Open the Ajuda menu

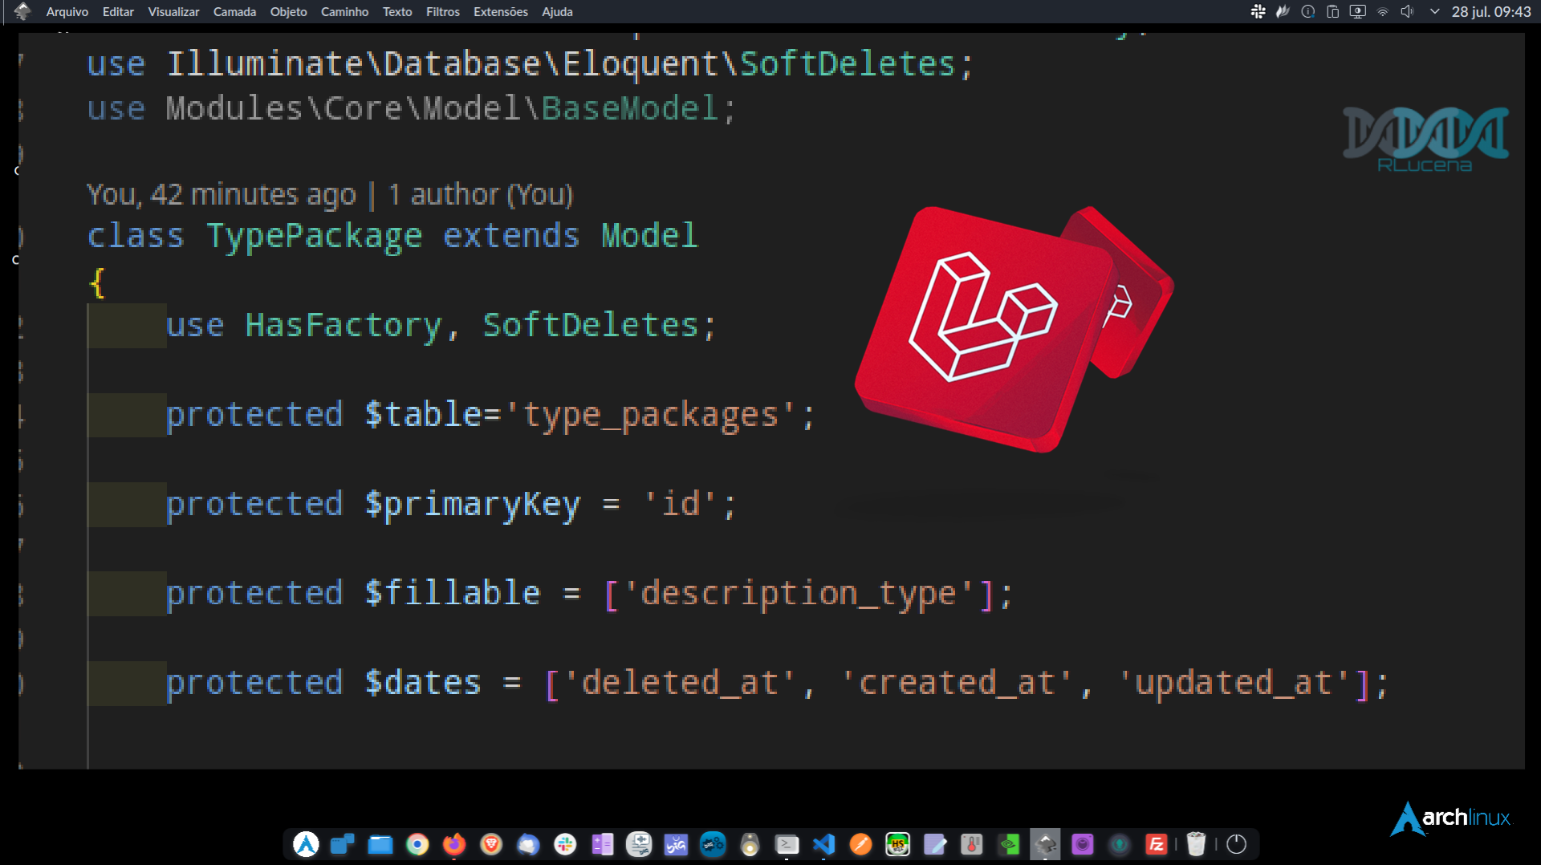[x=557, y=12]
